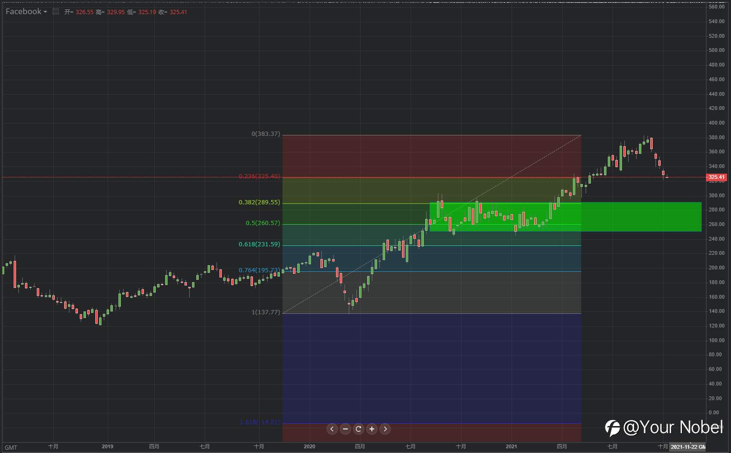Viewport: 731px width, 453px height.
Task: Select the Fibonacci 1.618(-14.01) level label
Action: click(260, 422)
